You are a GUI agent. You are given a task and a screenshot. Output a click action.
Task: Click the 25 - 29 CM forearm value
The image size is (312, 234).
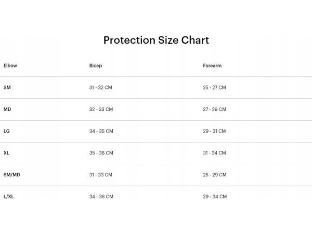214,175
